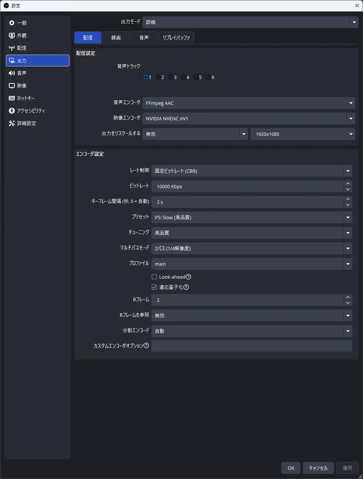The height and width of the screenshot is (479, 363).
Task: Select audio track 3 radio button
Action: pos(171,77)
